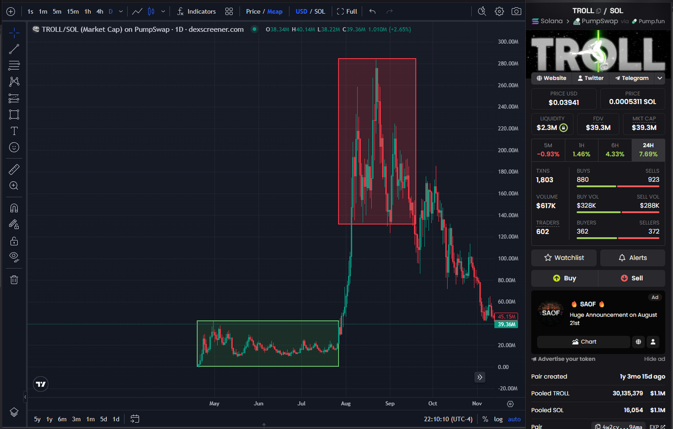Activate the zoom in tool
Screen dimensions: 673x429
pos(14,186)
